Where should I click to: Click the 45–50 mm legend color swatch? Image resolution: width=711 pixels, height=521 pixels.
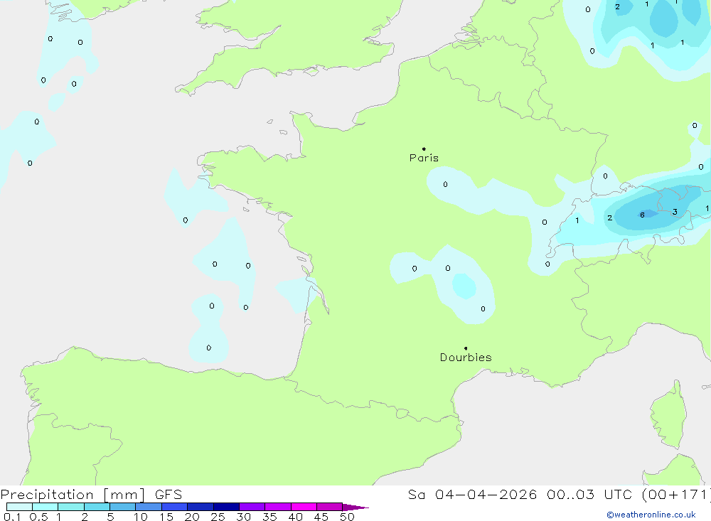(x=329, y=507)
